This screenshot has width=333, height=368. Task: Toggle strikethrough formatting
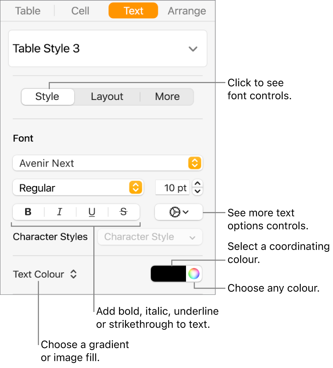point(123,212)
